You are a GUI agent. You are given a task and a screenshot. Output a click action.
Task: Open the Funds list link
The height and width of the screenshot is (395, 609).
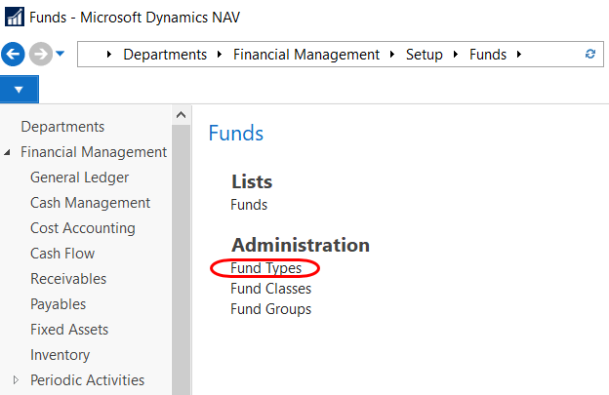pos(249,205)
